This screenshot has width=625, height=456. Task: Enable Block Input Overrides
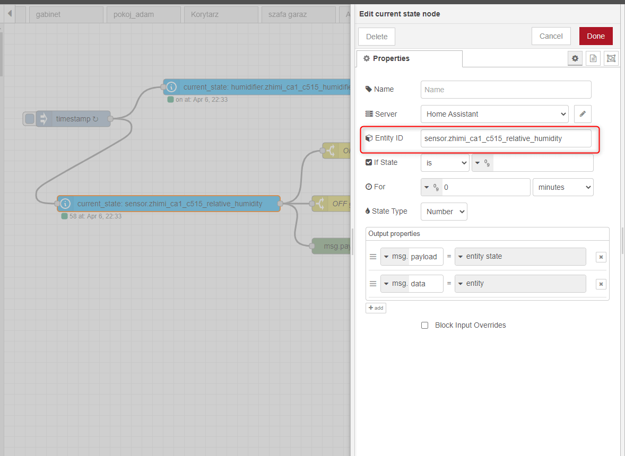pyautogui.click(x=424, y=325)
